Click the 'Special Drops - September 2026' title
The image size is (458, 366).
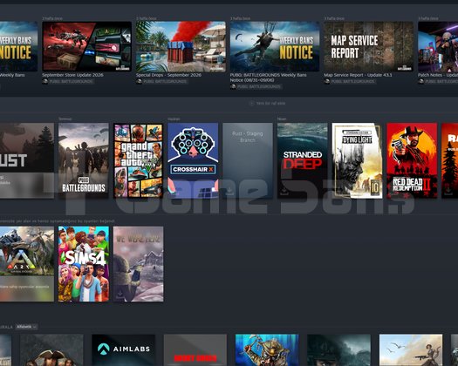coord(167,75)
